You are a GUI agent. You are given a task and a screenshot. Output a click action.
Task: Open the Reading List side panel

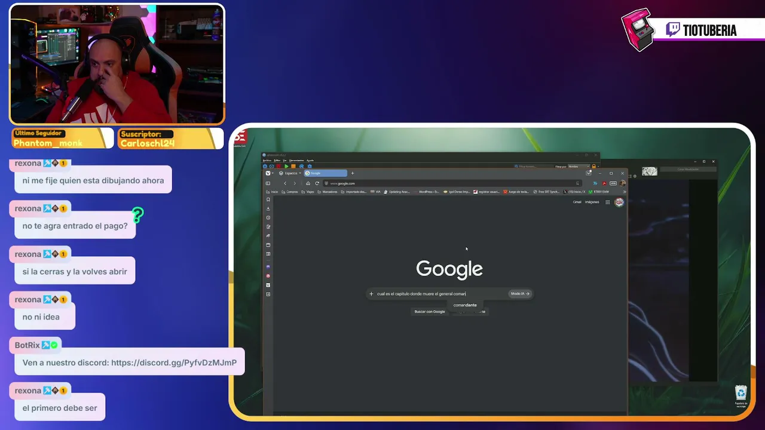tap(268, 254)
